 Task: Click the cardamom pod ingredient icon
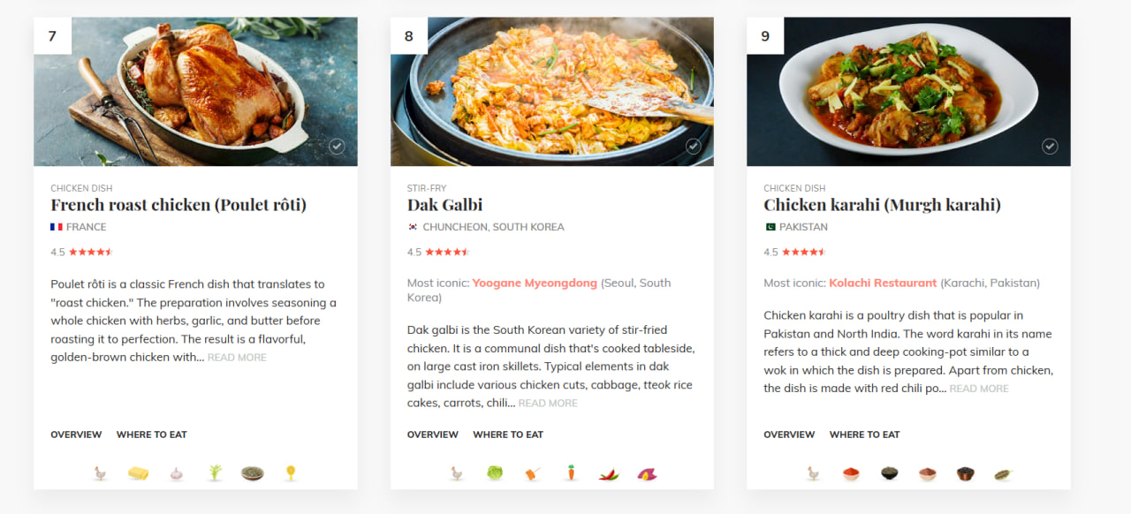1003,474
